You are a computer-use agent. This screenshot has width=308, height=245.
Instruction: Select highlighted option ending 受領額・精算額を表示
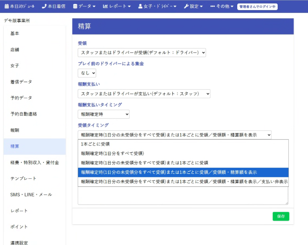(183, 172)
